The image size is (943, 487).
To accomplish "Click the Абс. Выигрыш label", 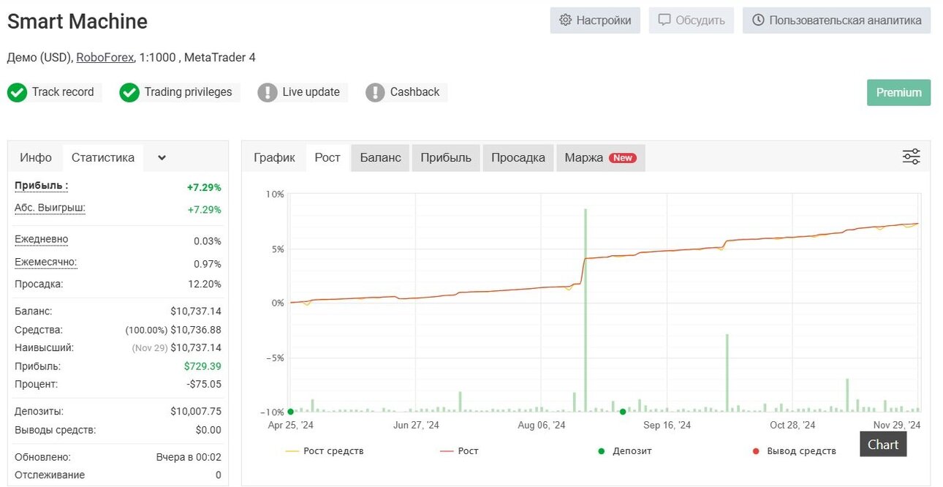I will click(50, 208).
